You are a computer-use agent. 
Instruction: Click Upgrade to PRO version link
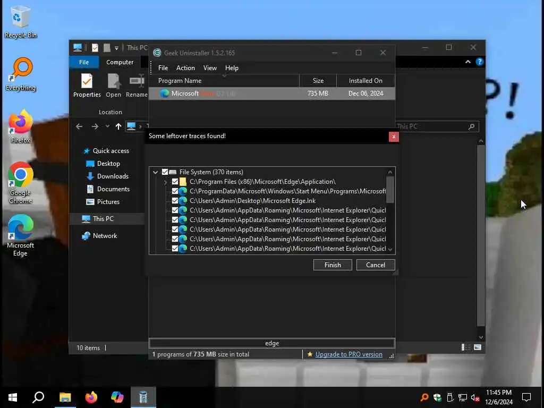point(348,354)
